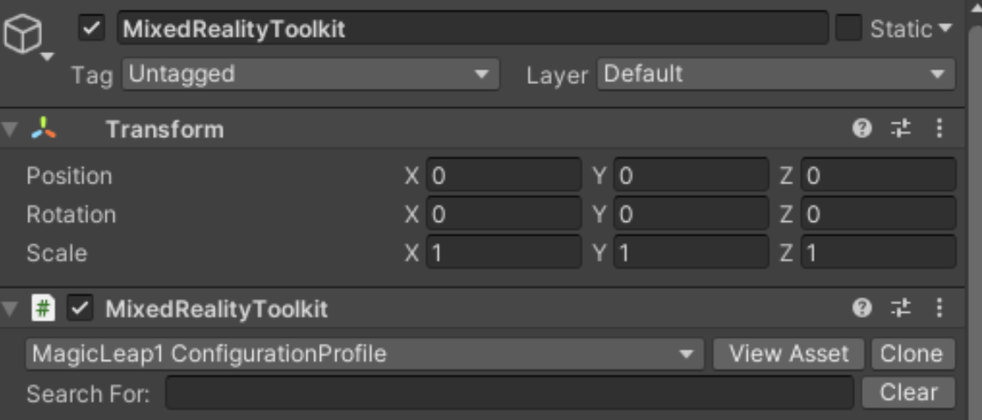Open the Layer dropdown
The width and height of the screenshot is (982, 420).
tap(776, 75)
